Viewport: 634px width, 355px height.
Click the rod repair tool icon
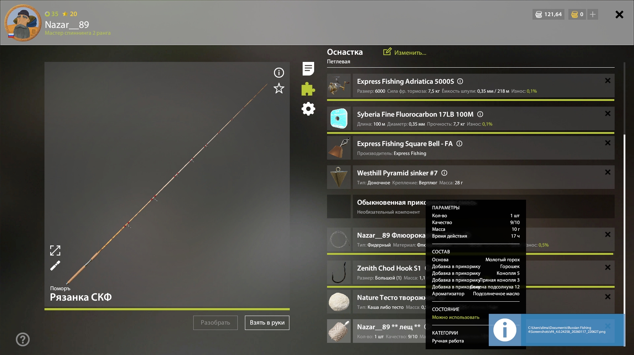click(x=55, y=266)
